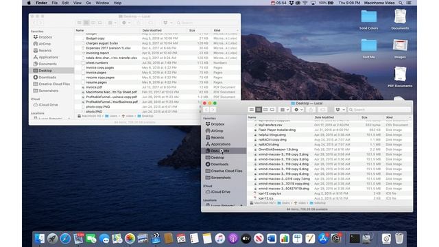The image size is (439, 247).
Task: Open the Go menu
Action: point(88,3)
